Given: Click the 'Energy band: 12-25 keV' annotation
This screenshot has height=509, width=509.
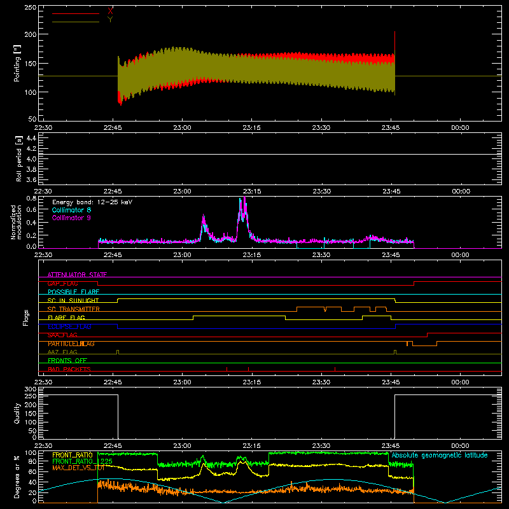Looking at the screenshot, I should pos(92,202).
